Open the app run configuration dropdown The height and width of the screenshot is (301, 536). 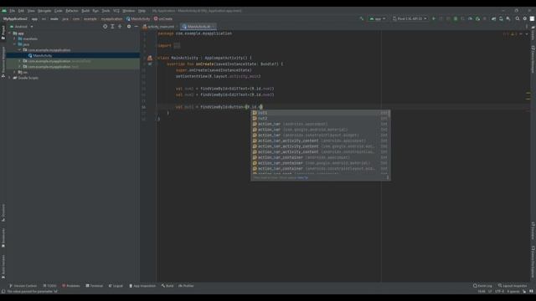[x=378, y=18]
